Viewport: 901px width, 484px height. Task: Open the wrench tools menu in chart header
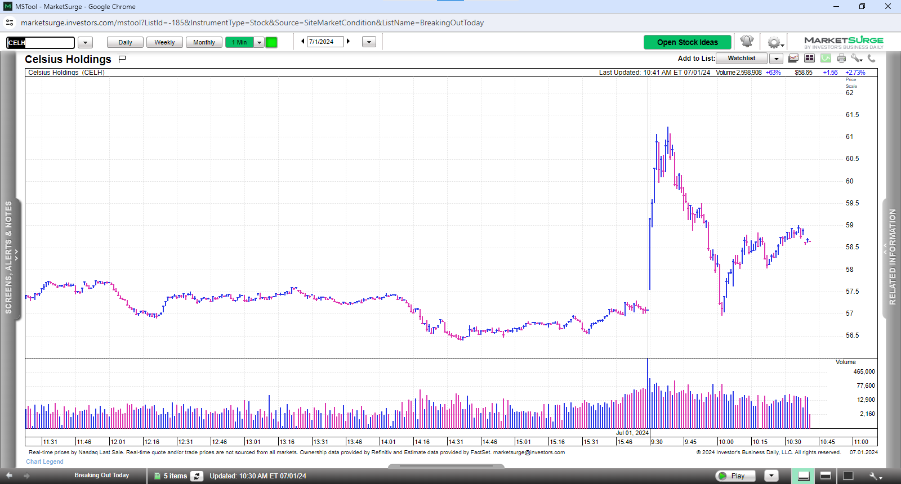tap(857, 58)
